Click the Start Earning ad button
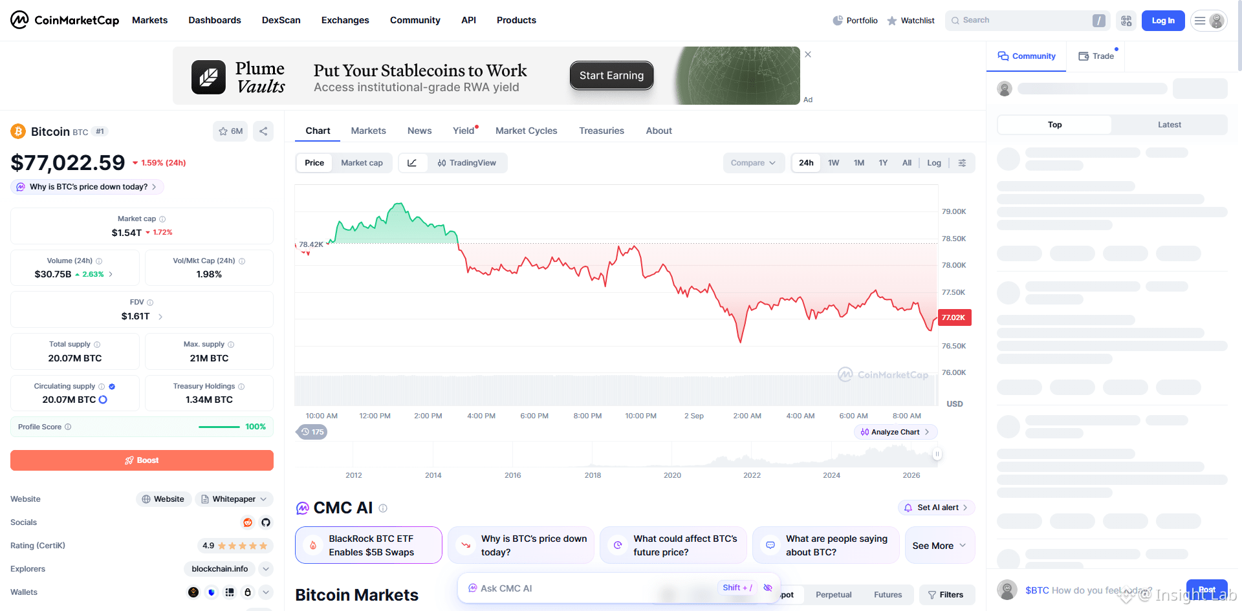 (x=611, y=76)
